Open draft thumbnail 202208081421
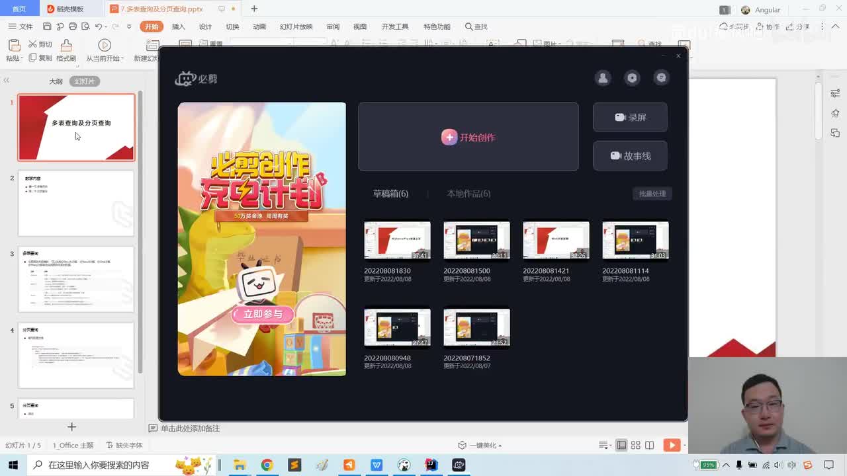 pos(556,241)
